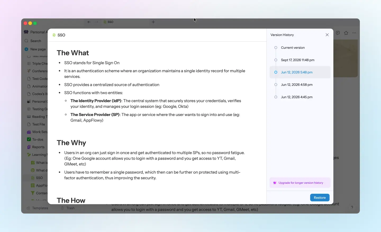
Task: Create a New page from sidebar
Action: [36, 49]
